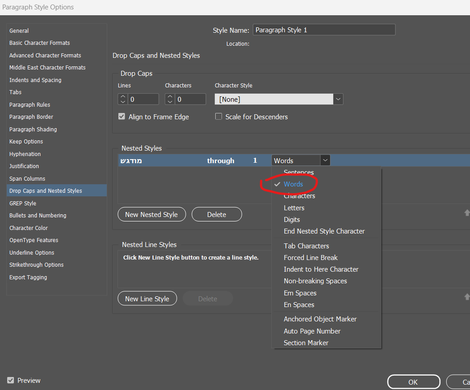The height and width of the screenshot is (390, 470).
Task: Click the Style Name input field
Action: coord(324,30)
